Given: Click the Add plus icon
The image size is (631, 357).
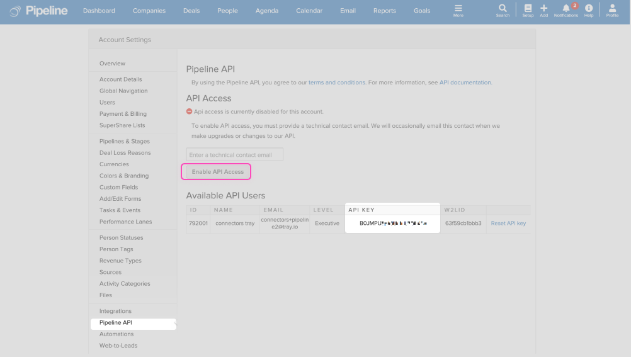Looking at the screenshot, I should tap(544, 9).
